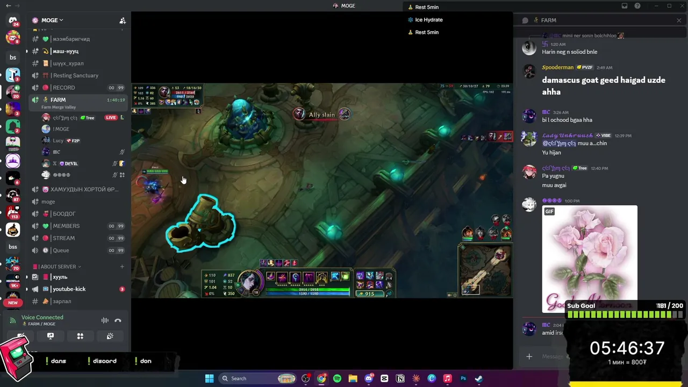Create a channel in ABOUT SERVER category

click(122, 267)
